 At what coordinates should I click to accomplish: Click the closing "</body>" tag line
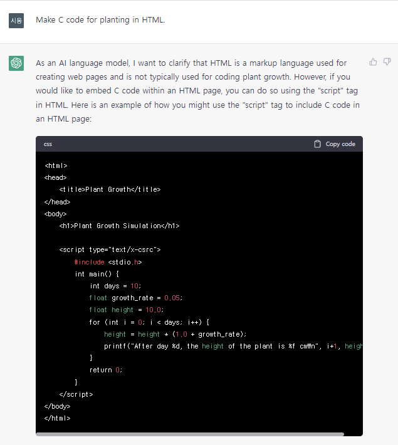point(57,406)
